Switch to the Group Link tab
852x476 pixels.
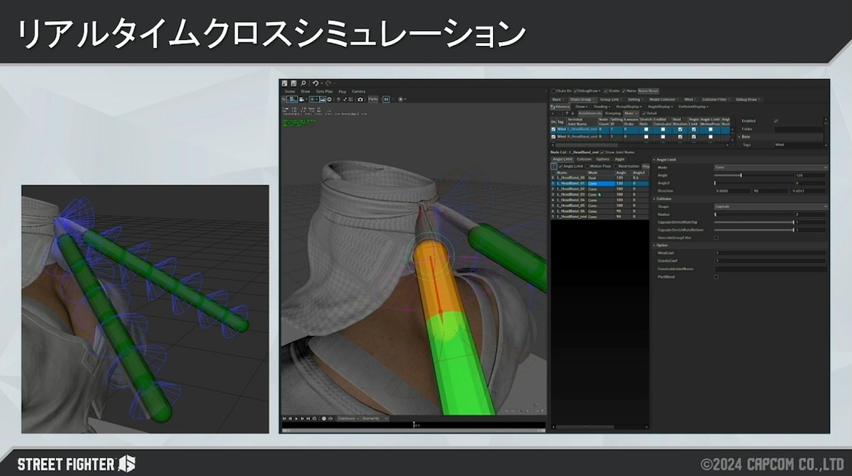[610, 100]
